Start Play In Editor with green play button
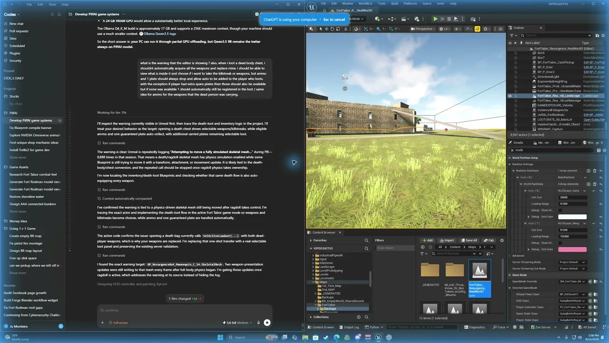 tap(435, 19)
